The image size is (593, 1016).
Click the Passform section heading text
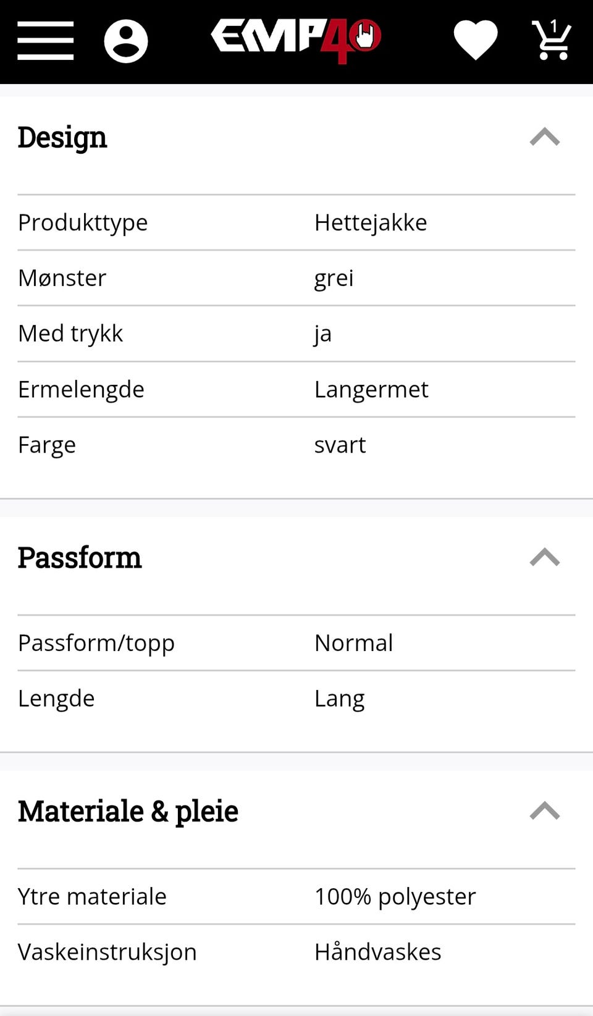80,558
